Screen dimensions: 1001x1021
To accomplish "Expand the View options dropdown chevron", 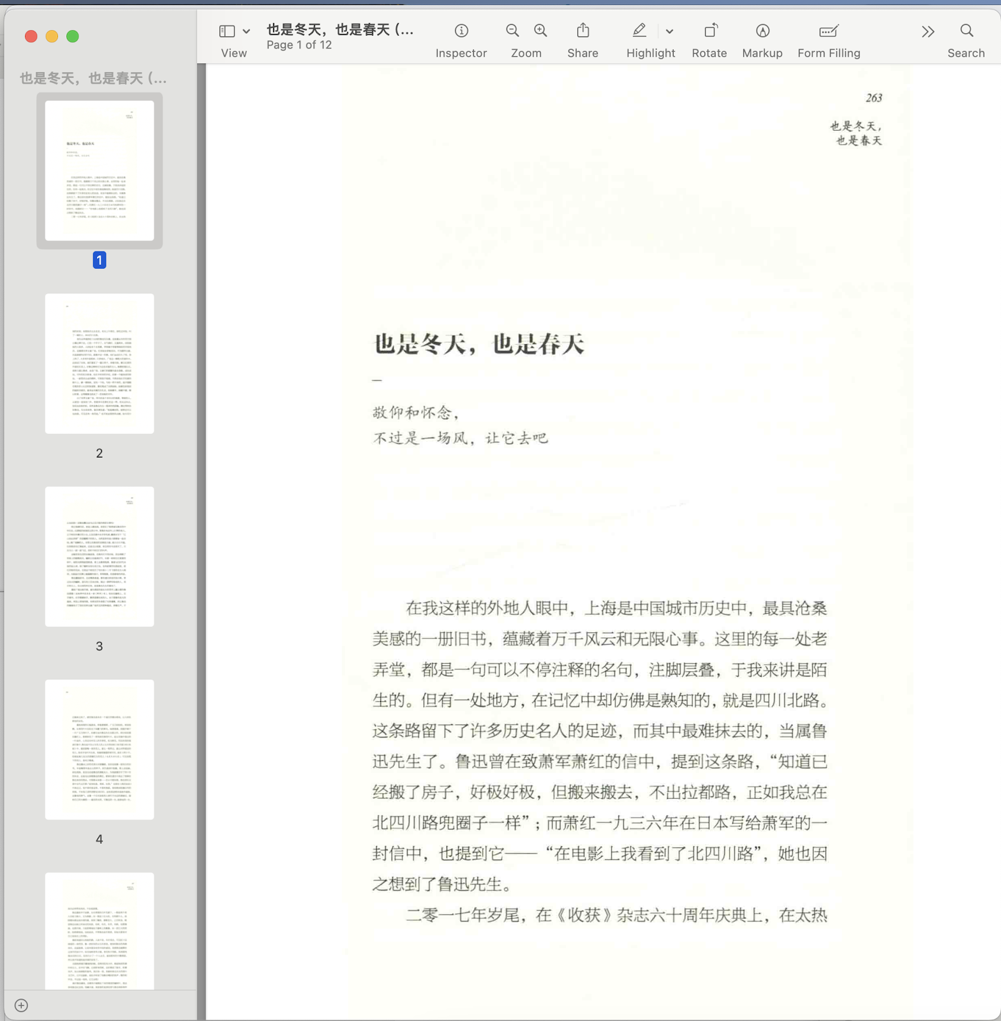I will [x=246, y=31].
